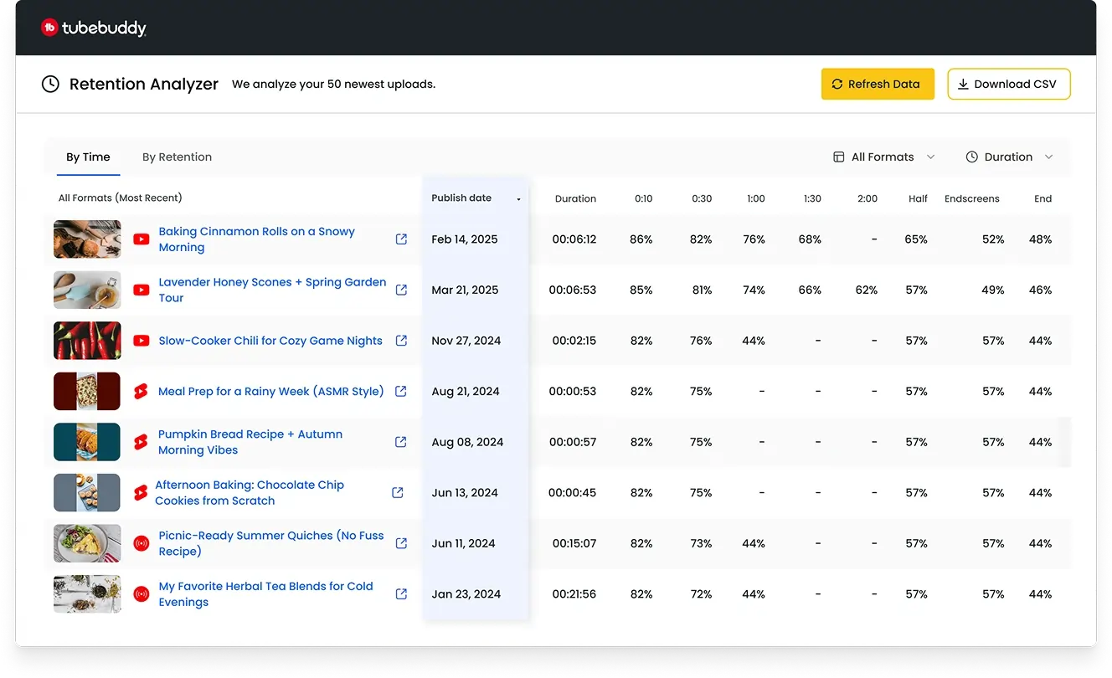Click the Download CSV button
This screenshot has height=678, width=1112.
click(x=1008, y=84)
